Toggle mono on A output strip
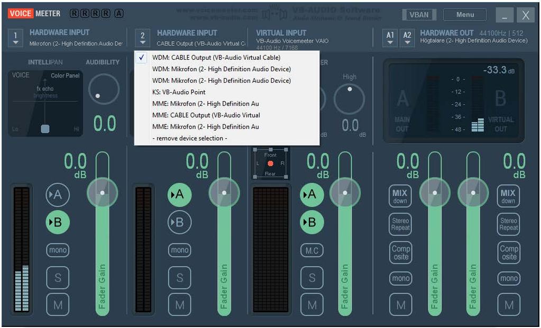The image size is (541, 328). (x=400, y=278)
